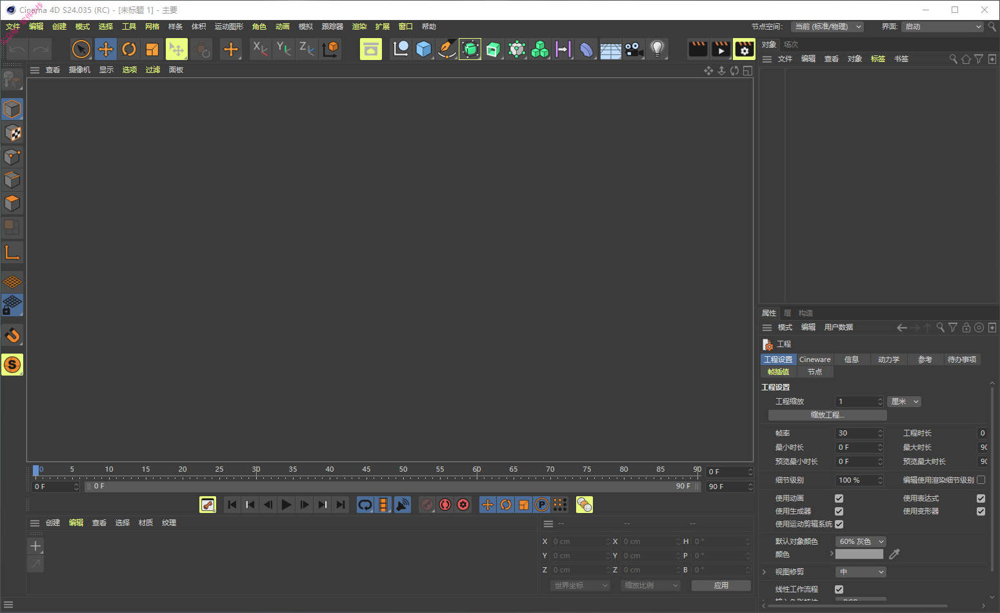Expand the 视图修剪 section arrow
Viewport: 1000px width, 613px height.
(765, 572)
